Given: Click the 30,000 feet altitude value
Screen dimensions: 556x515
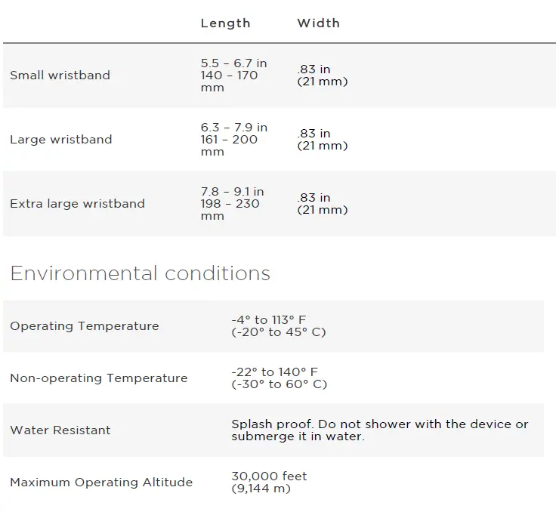Looking at the screenshot, I should 269,476.
